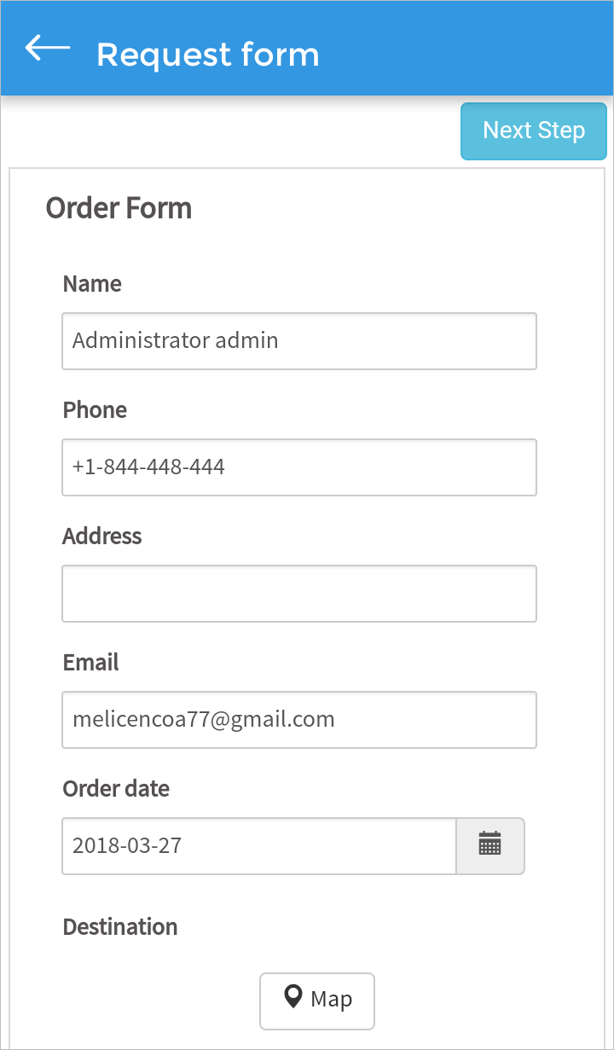Select the Destination label
Screen dimensions: 614x1050
coord(120,927)
